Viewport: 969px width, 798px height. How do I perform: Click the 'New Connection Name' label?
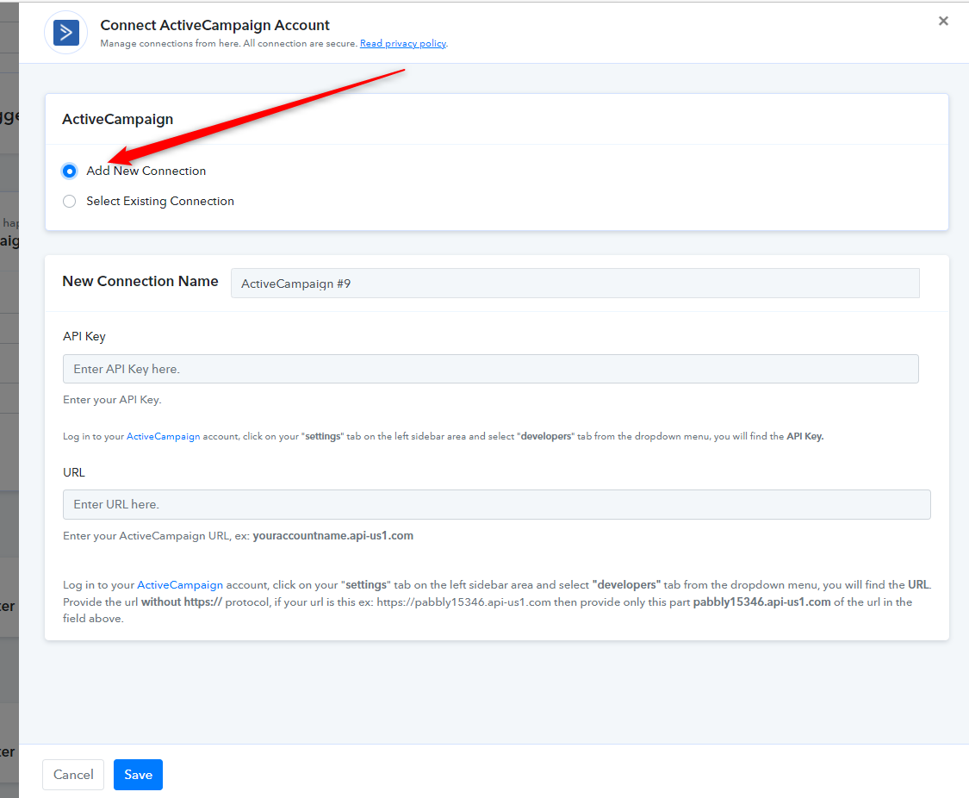tap(140, 281)
